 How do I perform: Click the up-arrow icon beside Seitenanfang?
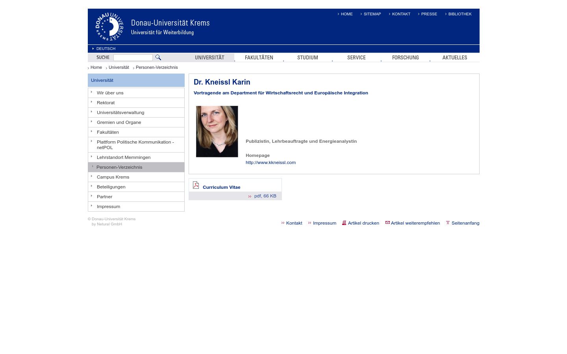(x=448, y=223)
